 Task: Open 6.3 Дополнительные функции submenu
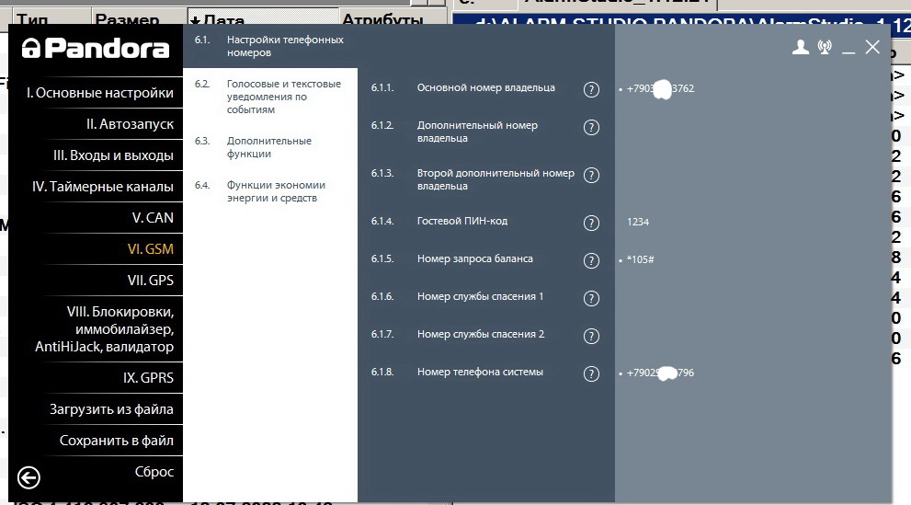click(x=268, y=147)
